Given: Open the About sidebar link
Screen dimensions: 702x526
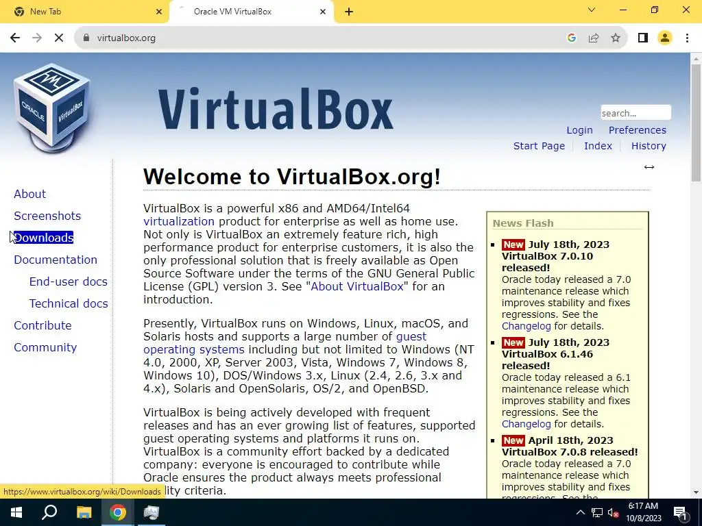Looking at the screenshot, I should coord(29,194).
